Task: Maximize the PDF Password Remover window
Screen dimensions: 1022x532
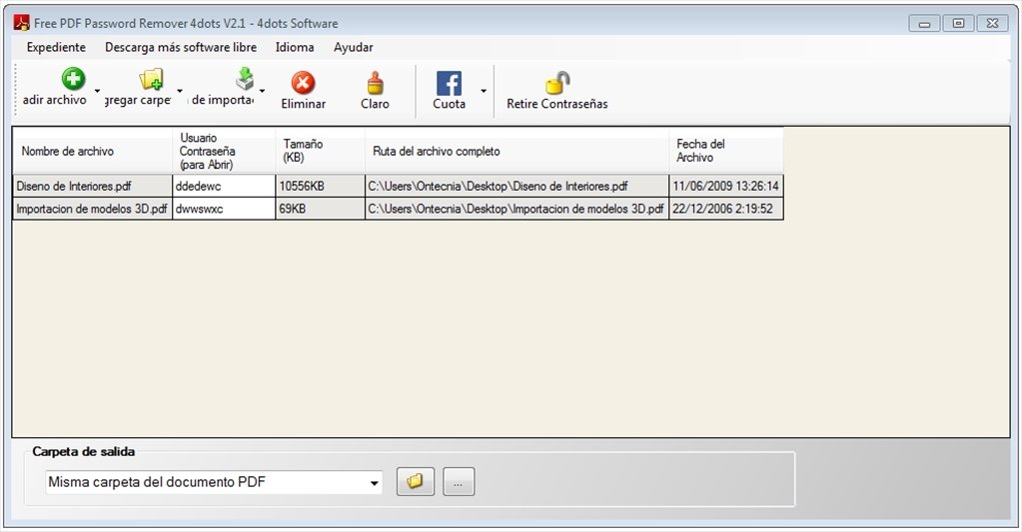Action: point(958,23)
